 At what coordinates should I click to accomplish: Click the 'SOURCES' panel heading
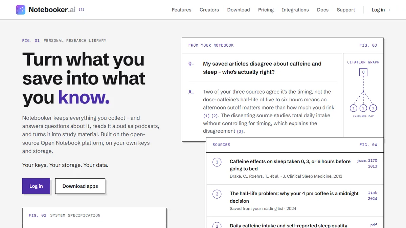pyautogui.click(x=221, y=145)
